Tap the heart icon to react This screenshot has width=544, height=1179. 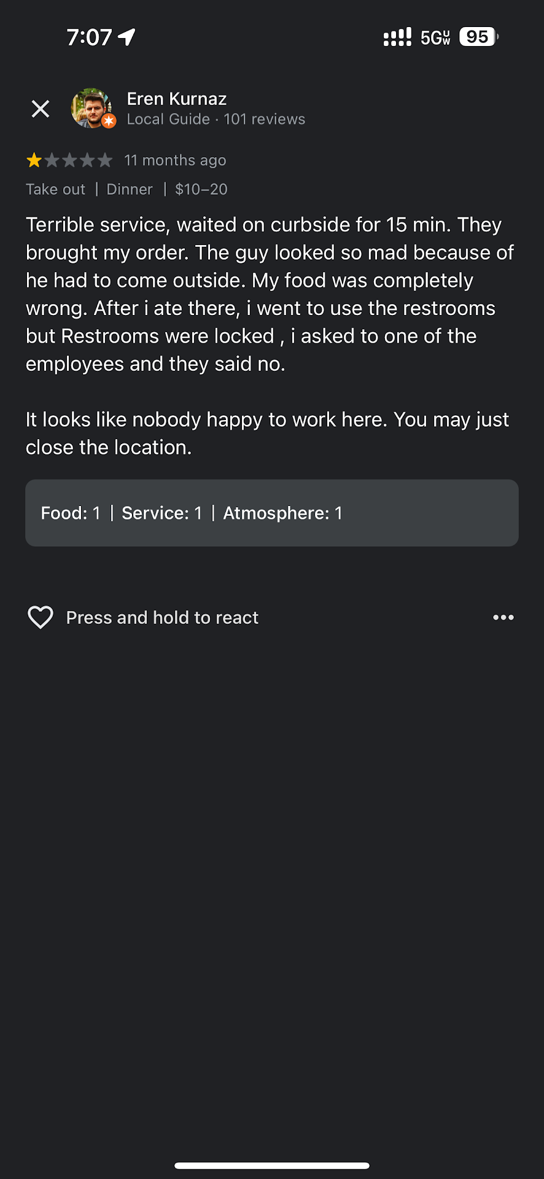[41, 617]
